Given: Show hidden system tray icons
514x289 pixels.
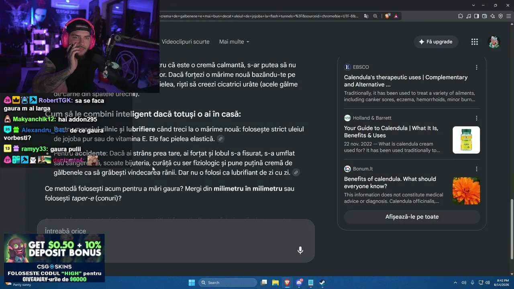Looking at the screenshot, I should pos(455,283).
